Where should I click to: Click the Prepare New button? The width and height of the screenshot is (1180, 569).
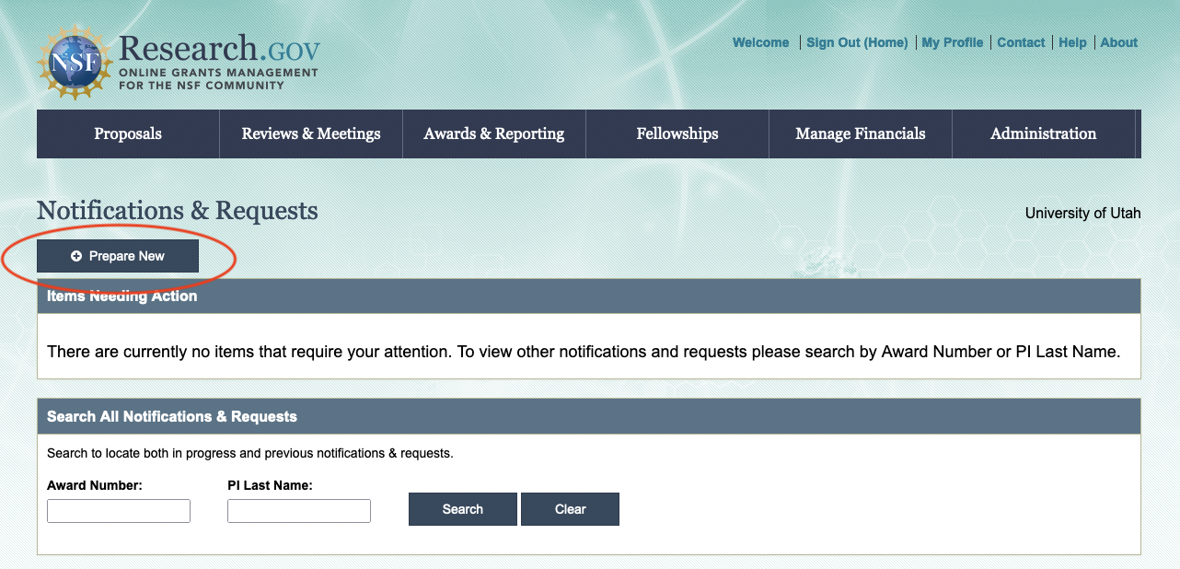(x=118, y=256)
